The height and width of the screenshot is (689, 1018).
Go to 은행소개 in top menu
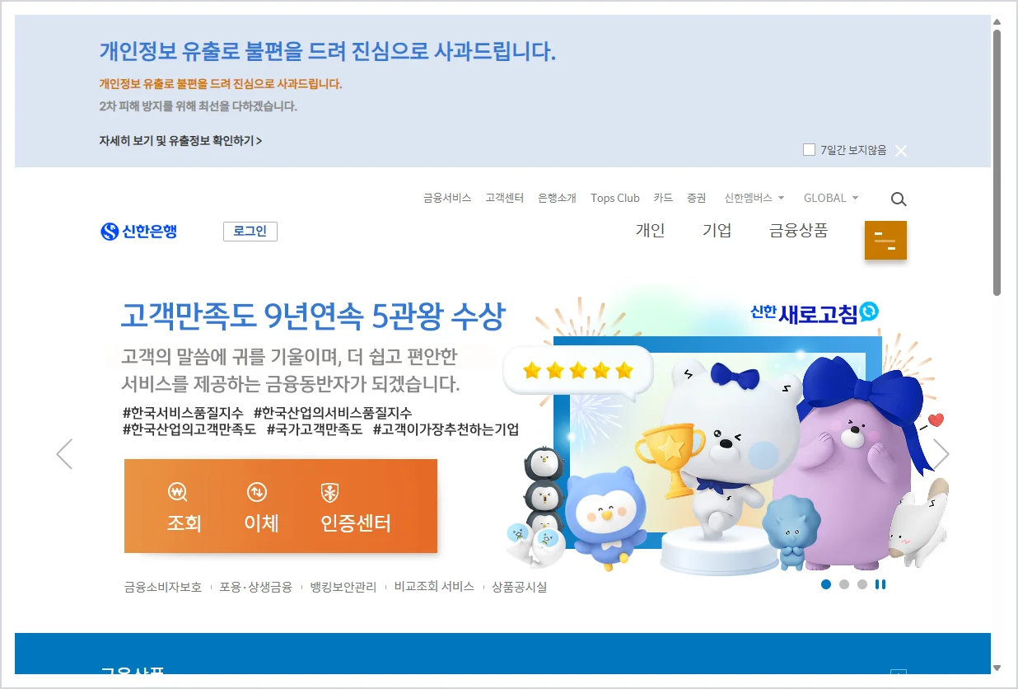pyautogui.click(x=558, y=198)
